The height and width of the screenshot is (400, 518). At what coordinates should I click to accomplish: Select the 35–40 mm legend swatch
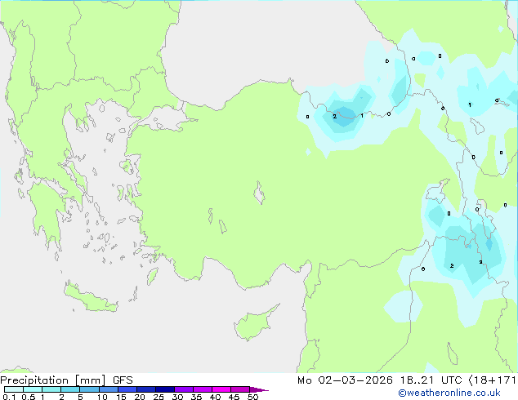[x=203, y=389]
